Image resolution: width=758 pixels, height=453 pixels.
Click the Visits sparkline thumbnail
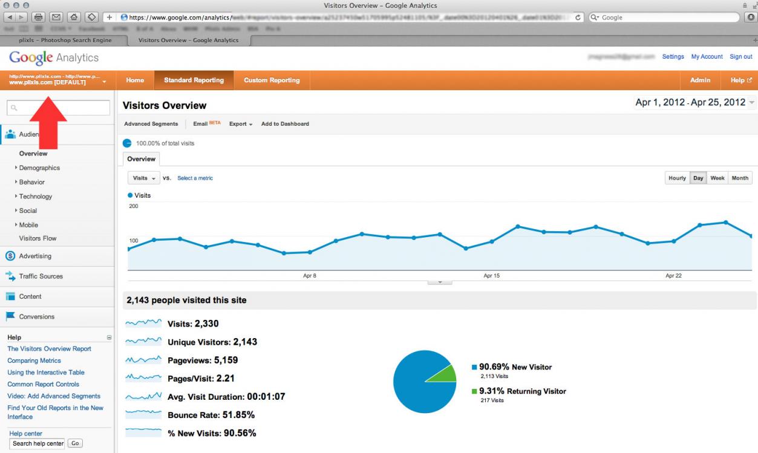(143, 324)
